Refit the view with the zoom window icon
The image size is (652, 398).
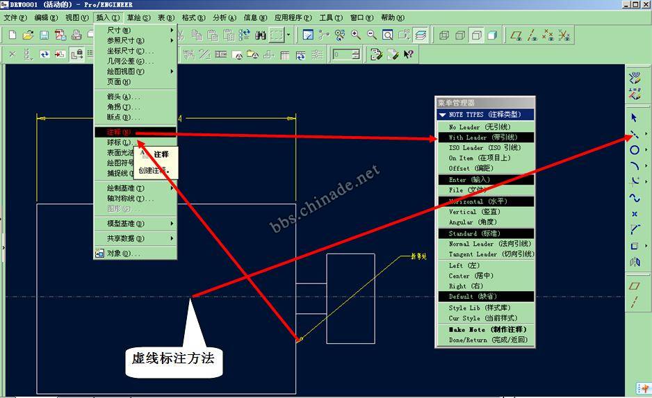(388, 35)
